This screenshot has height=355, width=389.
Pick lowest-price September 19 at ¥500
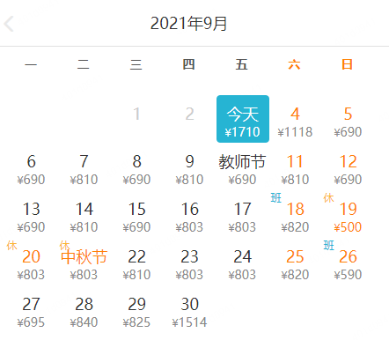[348, 217]
